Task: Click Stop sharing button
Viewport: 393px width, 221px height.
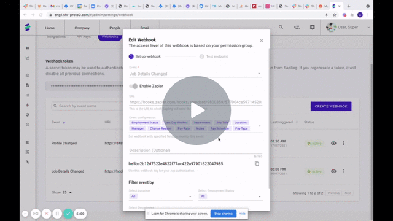Action: click(x=224, y=214)
